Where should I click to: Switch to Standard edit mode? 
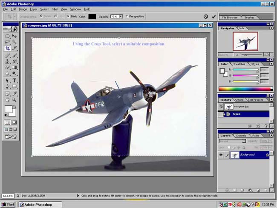pyautogui.click(x=7, y=122)
